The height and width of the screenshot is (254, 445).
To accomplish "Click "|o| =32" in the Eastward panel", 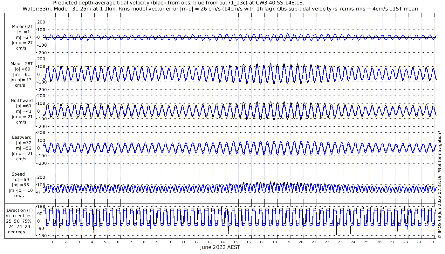I will pyautogui.click(x=24, y=143).
